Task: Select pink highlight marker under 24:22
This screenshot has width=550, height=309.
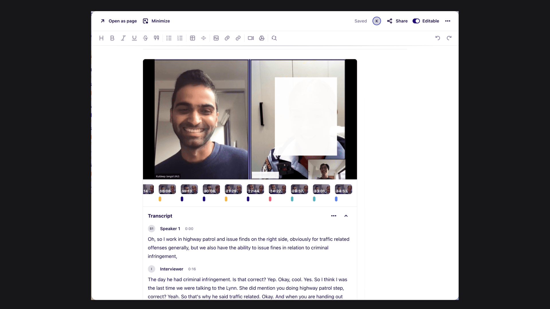Action: [270, 199]
